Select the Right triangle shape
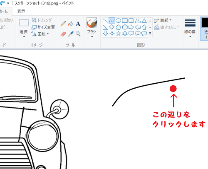The image size is (208, 169). pos(105,27)
